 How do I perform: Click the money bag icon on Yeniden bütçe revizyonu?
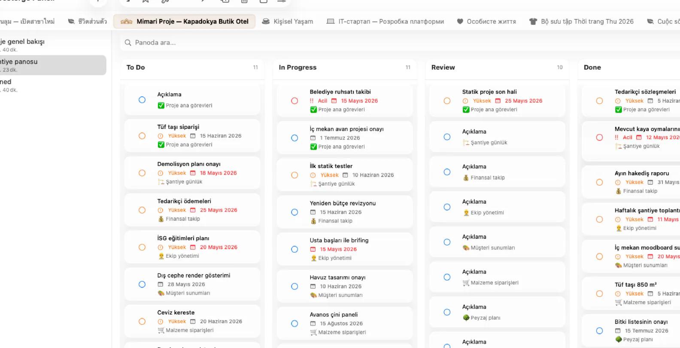pos(313,221)
